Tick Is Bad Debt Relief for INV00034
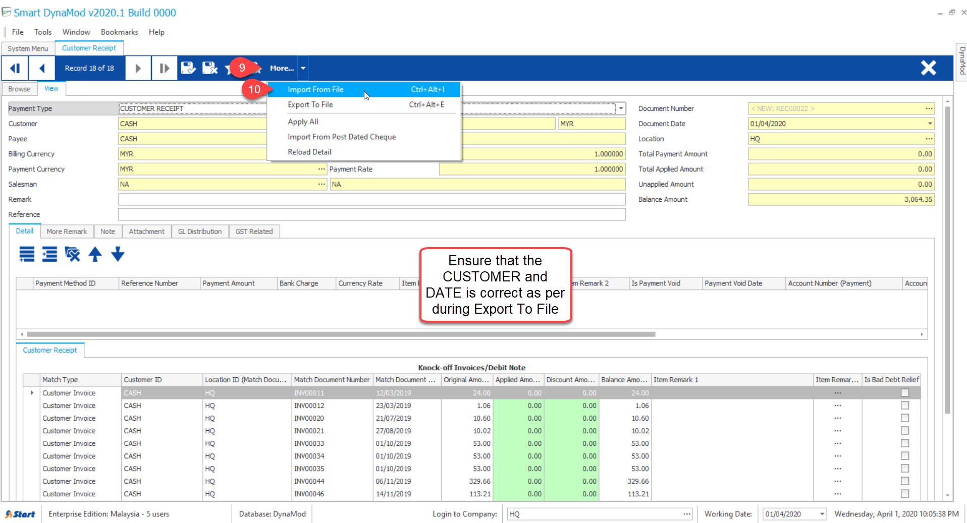The height and width of the screenshot is (523, 967). (x=905, y=456)
